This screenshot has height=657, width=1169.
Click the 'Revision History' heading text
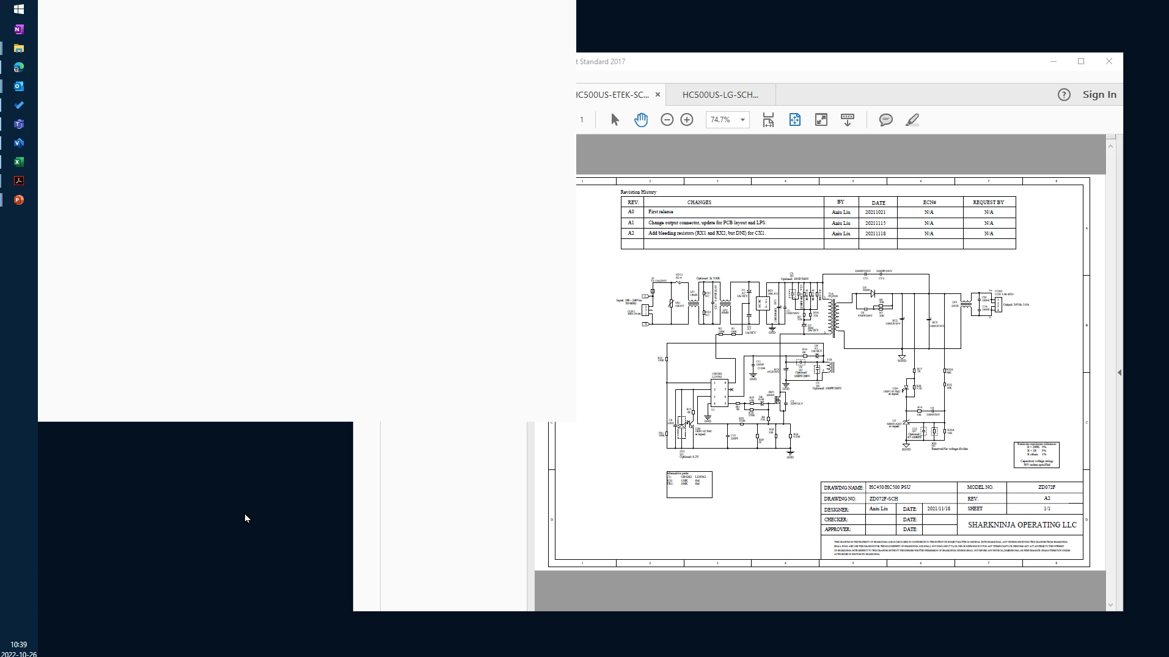pos(638,192)
